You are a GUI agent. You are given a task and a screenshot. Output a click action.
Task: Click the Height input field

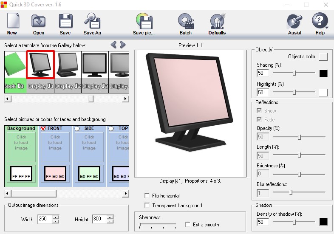[x=99, y=219]
